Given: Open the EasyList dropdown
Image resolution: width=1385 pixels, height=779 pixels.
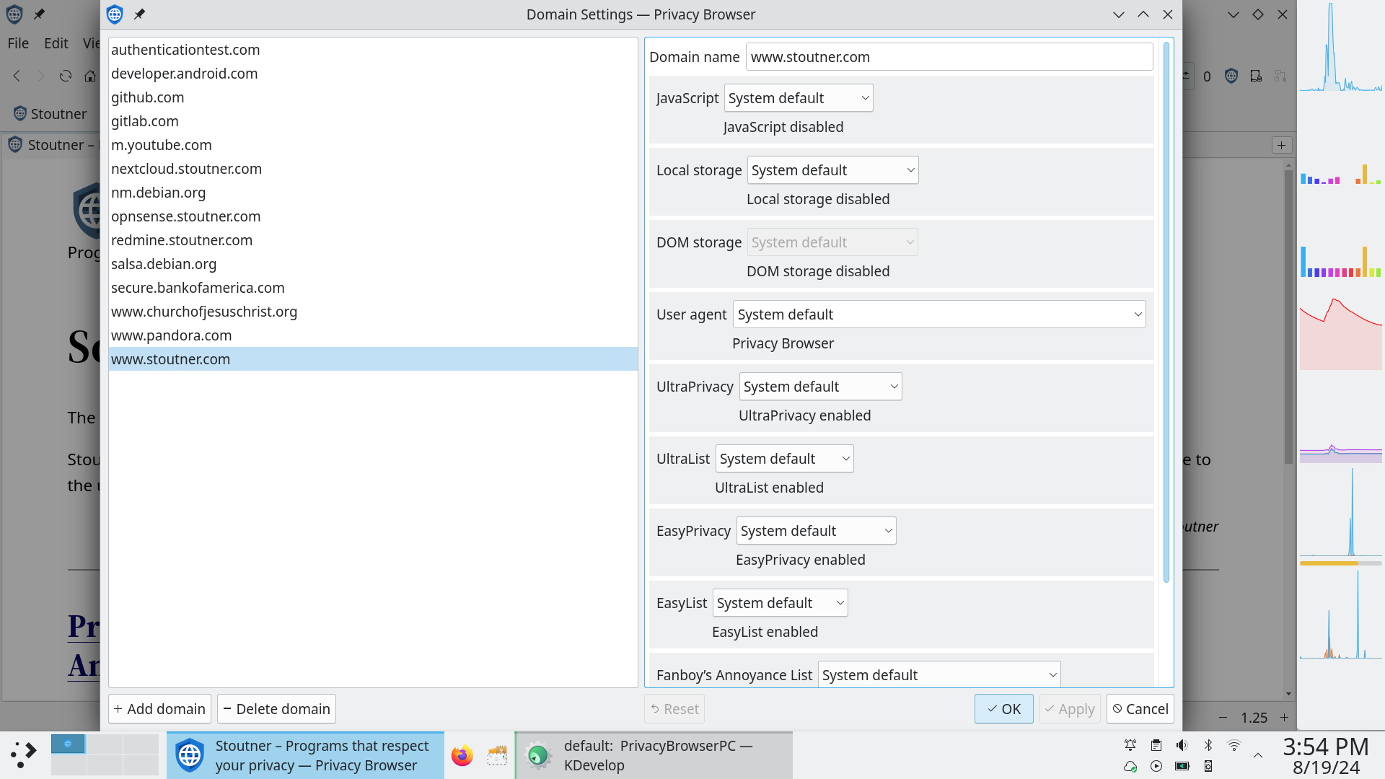Looking at the screenshot, I should coord(780,603).
